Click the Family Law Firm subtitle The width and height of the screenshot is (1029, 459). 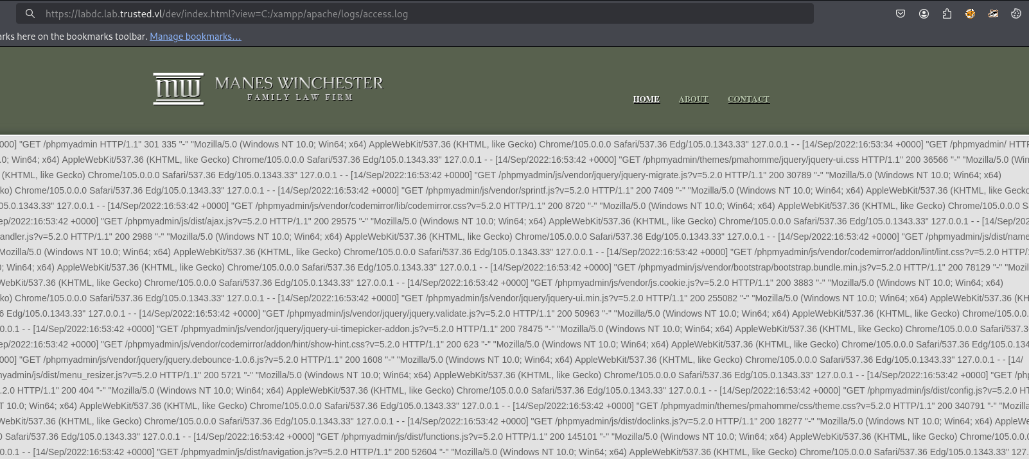tap(300, 97)
